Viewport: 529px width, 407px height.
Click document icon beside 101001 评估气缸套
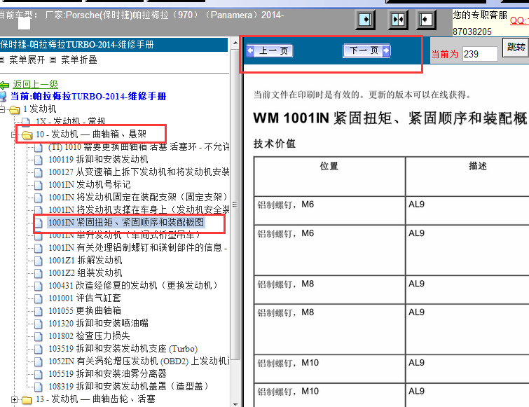pyautogui.click(x=39, y=298)
